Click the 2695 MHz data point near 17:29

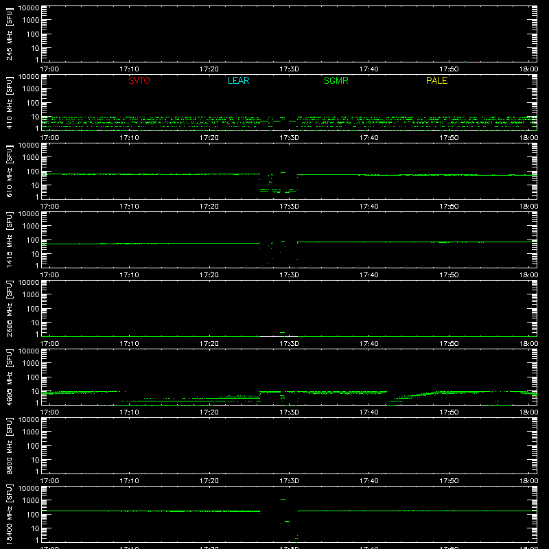point(282,332)
